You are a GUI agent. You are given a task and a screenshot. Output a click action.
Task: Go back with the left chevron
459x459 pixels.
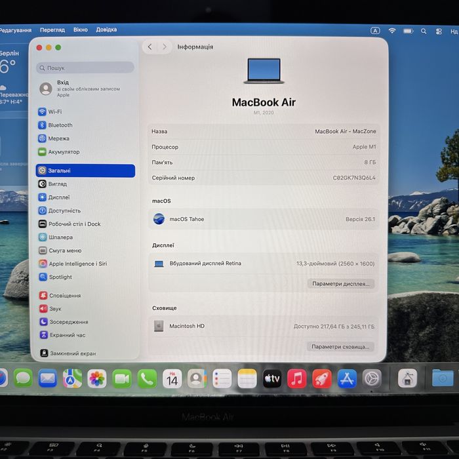(150, 47)
